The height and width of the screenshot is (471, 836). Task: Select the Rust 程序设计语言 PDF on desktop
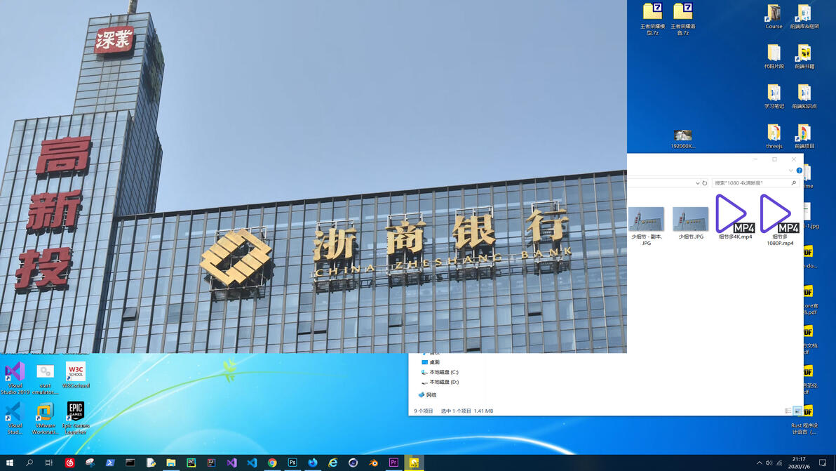805,420
